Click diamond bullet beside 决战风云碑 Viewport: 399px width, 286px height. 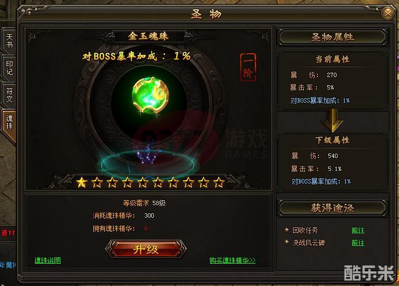pos(286,242)
